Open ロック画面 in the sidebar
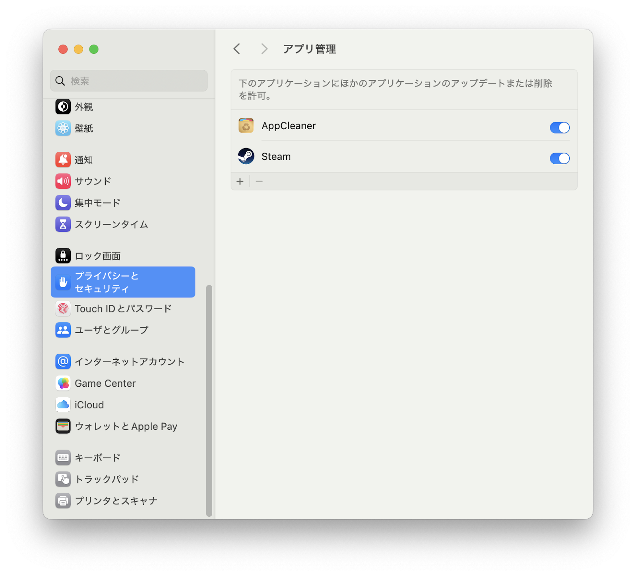Screen dimensions: 636x576 98,256
